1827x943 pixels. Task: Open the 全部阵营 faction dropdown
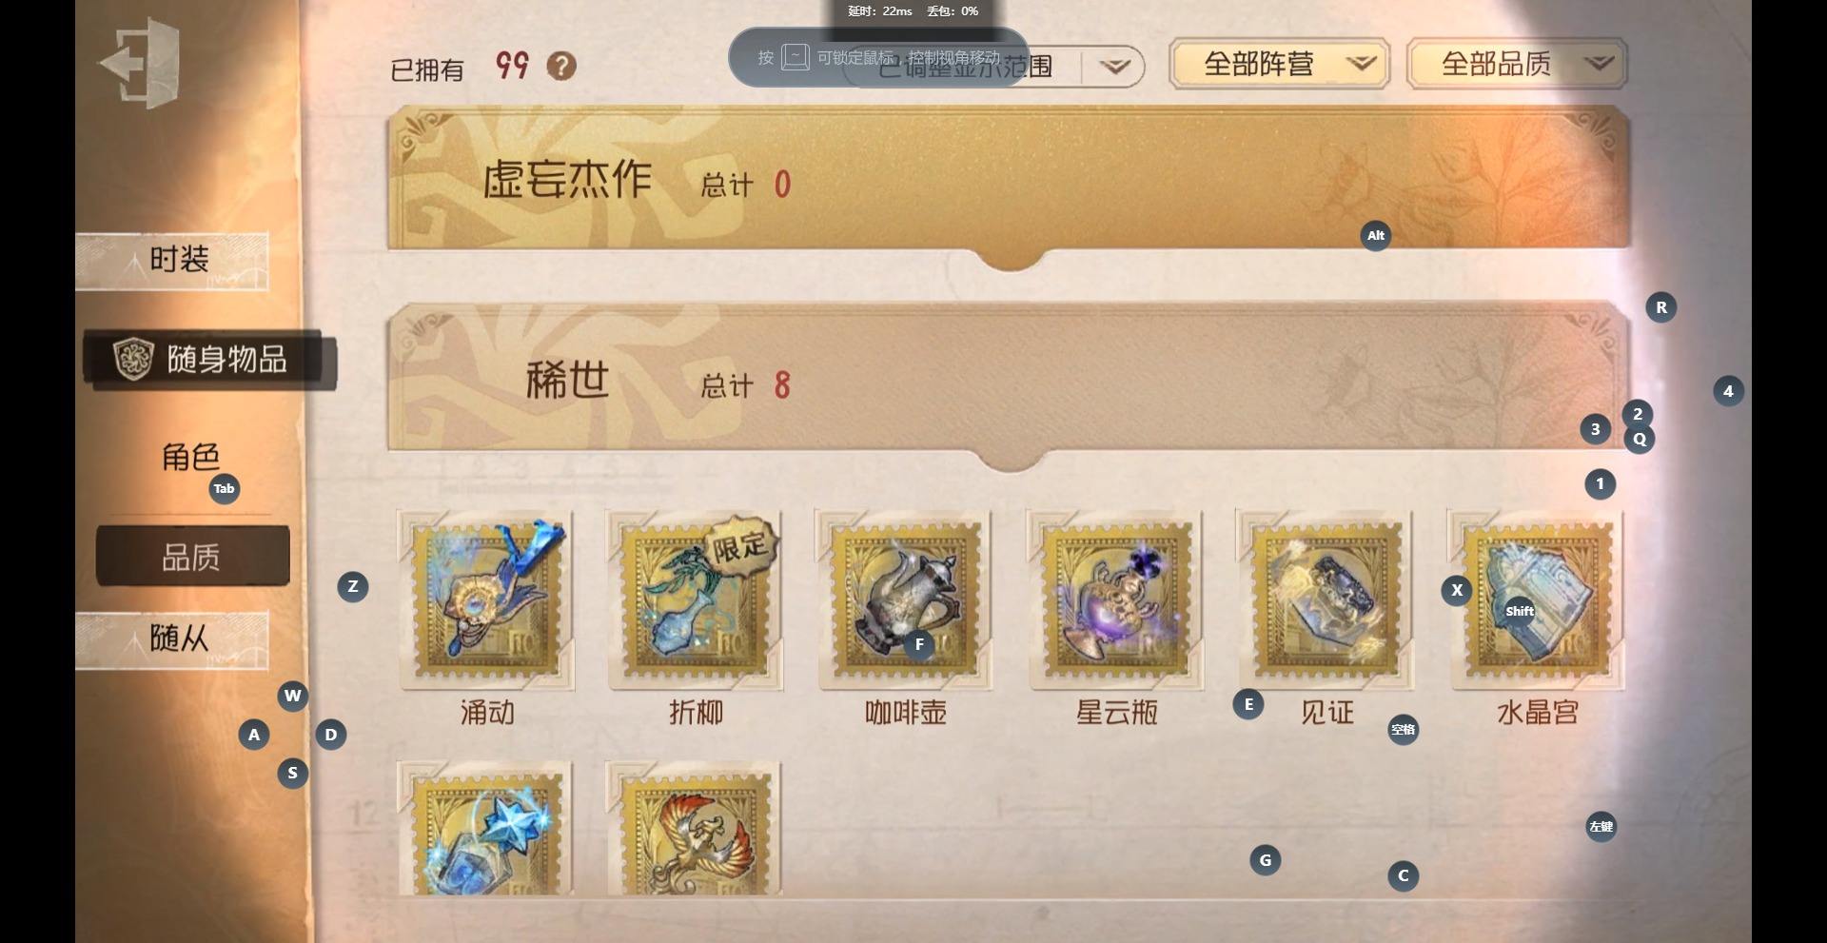tap(1279, 65)
